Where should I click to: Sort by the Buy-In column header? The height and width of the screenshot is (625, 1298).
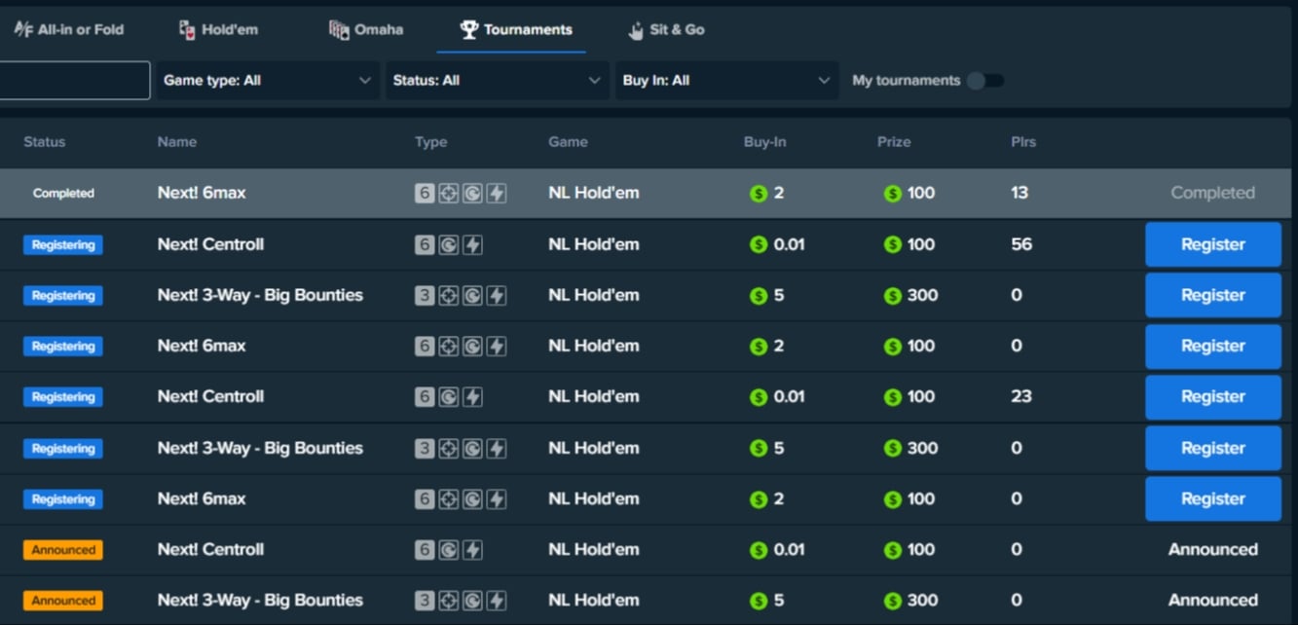(x=765, y=142)
